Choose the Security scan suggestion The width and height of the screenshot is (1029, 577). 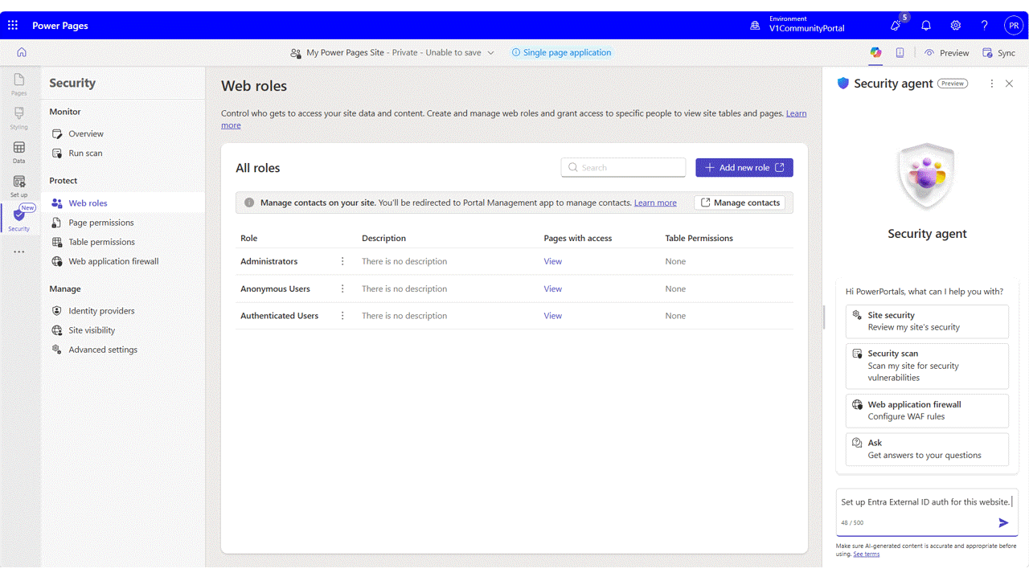[x=927, y=366]
